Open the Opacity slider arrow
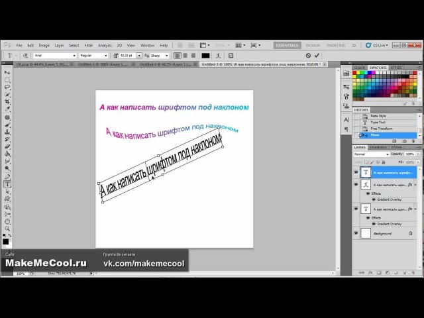 418,154
